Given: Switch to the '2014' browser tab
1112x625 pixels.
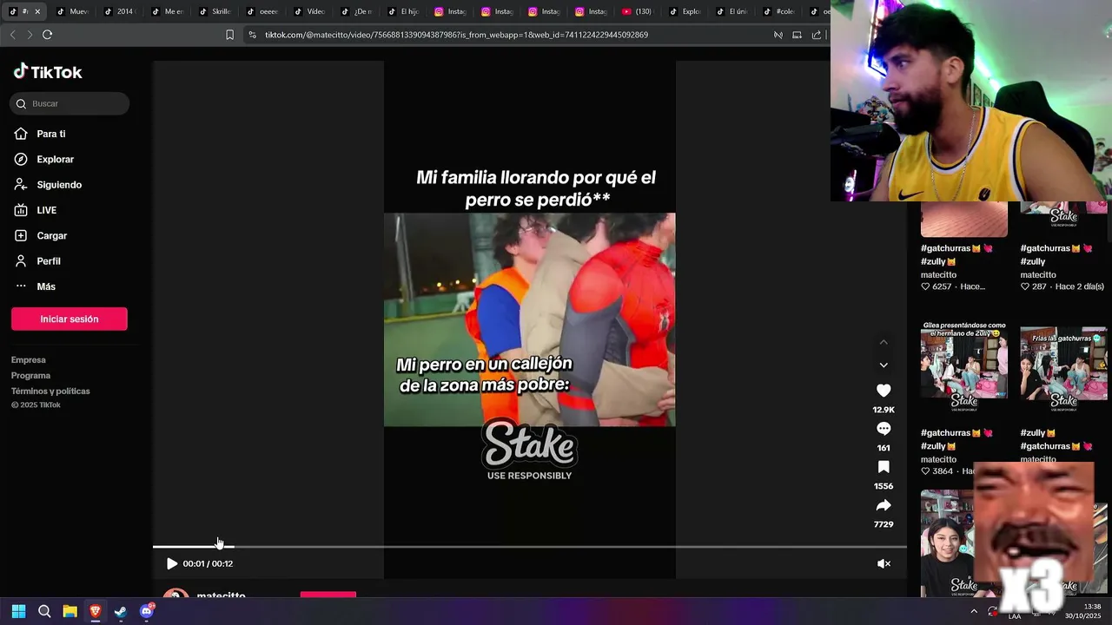Looking at the screenshot, I should tap(119, 11).
